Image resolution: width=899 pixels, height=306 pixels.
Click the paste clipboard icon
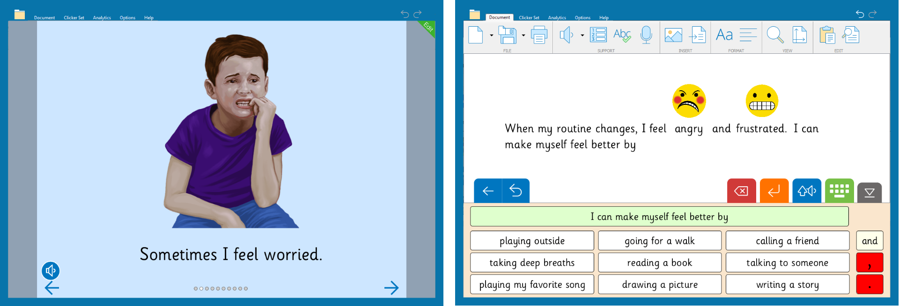click(x=827, y=35)
